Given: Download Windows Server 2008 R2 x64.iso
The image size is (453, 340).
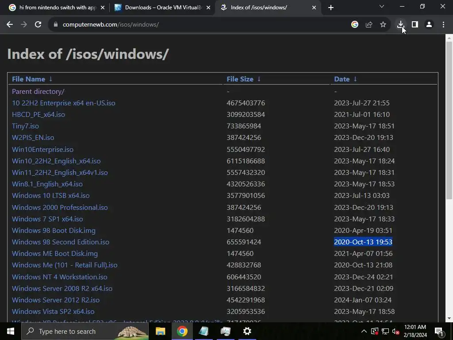Looking at the screenshot, I should click(x=62, y=289).
